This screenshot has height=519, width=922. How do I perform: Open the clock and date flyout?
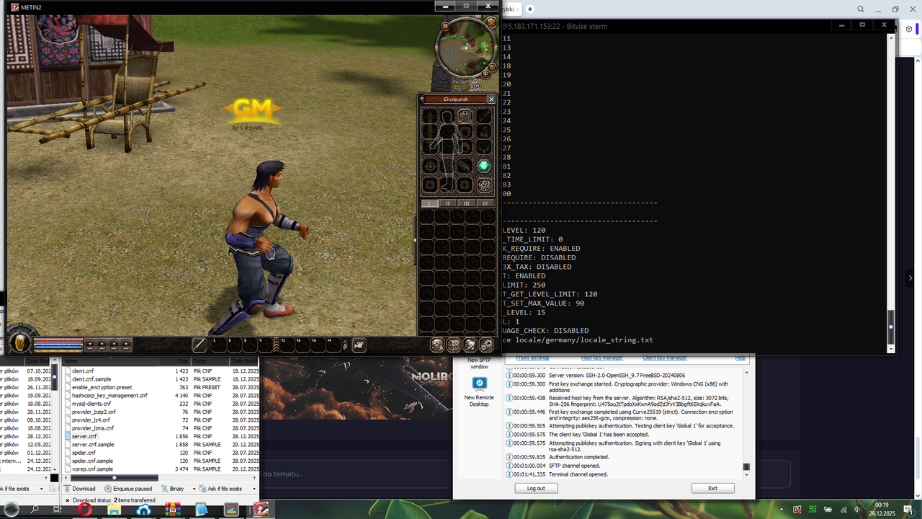884,510
